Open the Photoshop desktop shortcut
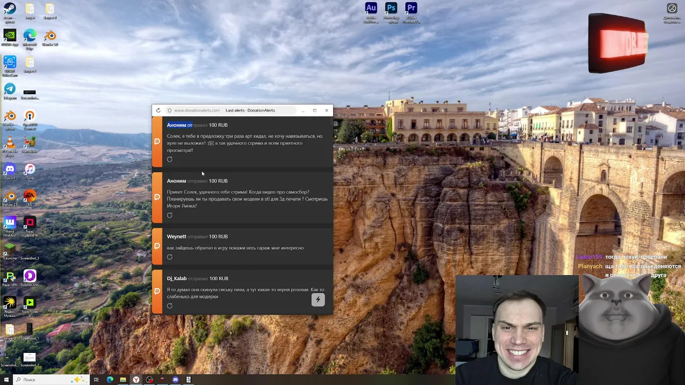685x385 pixels. (x=391, y=13)
